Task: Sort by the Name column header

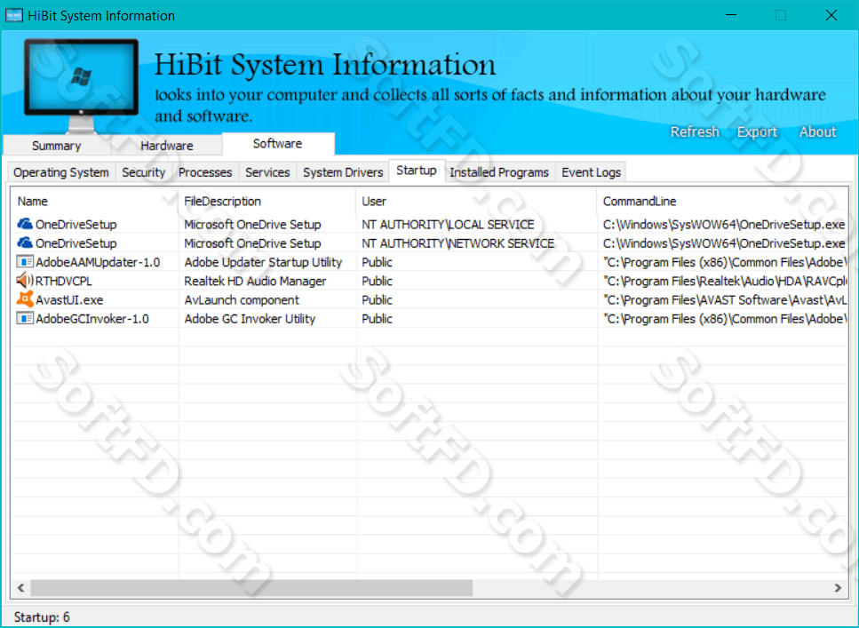Action: (95, 201)
